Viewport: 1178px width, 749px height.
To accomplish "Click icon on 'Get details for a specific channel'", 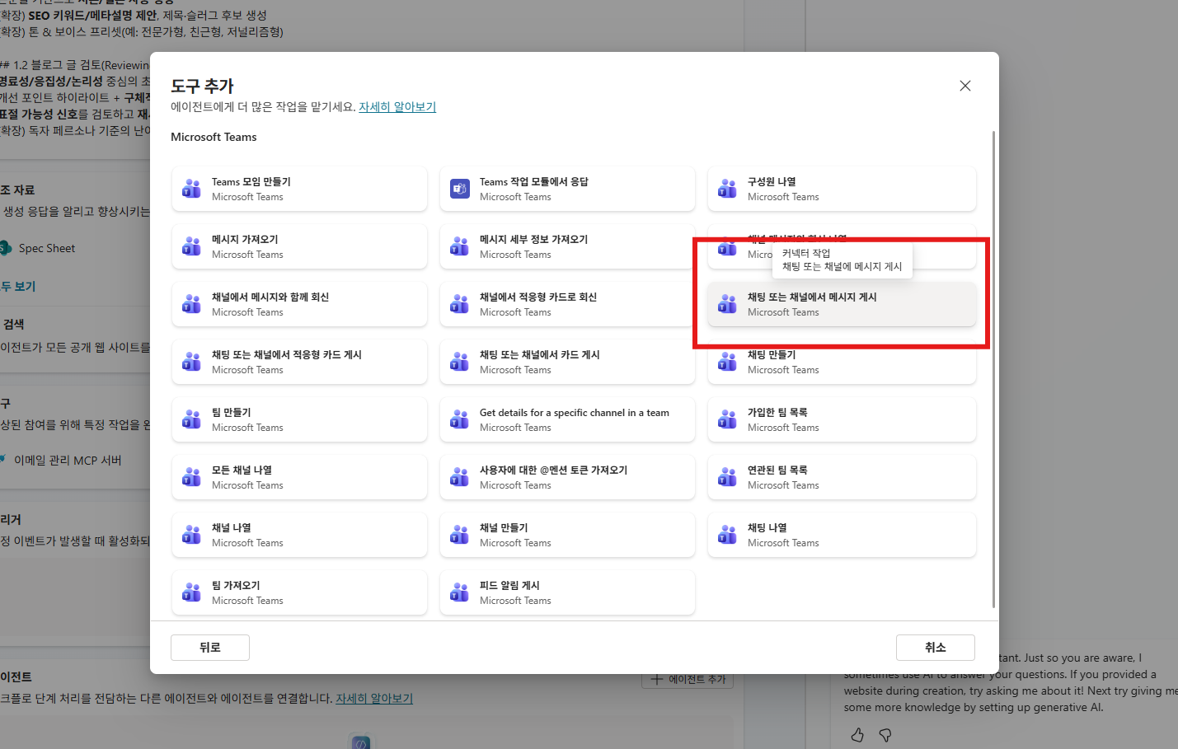I will [x=459, y=419].
